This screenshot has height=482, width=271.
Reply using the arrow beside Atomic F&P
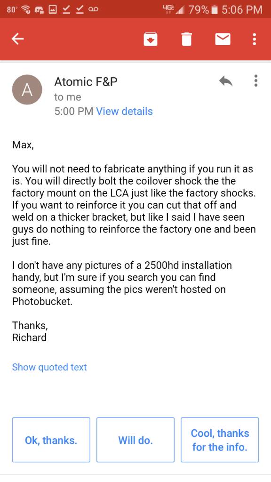(x=226, y=81)
